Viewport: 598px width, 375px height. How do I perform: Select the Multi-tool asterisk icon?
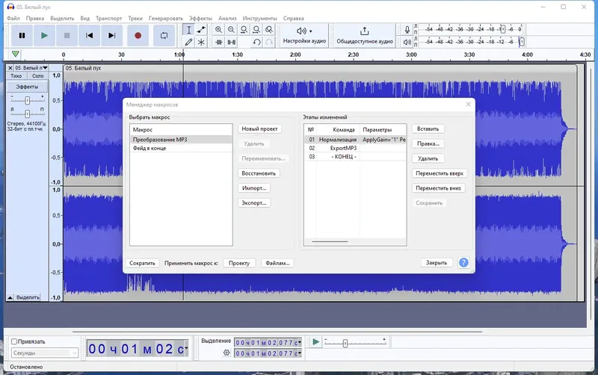point(201,42)
